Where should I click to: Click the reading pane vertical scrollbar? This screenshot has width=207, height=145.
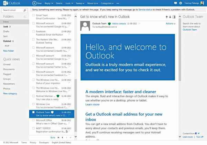point(180,50)
